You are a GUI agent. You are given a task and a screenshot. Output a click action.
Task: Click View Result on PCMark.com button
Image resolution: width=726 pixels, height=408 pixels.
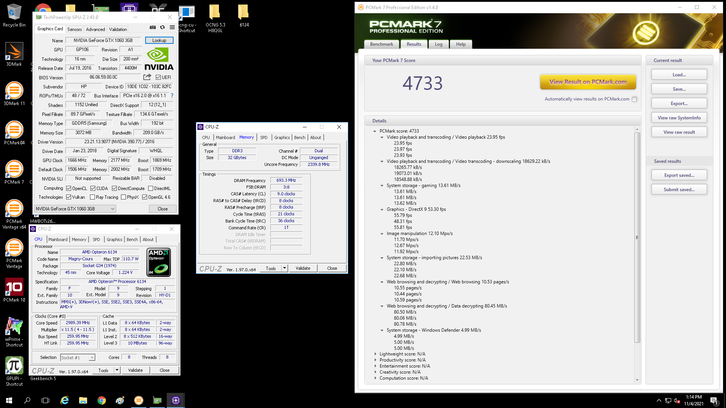pyautogui.click(x=588, y=82)
